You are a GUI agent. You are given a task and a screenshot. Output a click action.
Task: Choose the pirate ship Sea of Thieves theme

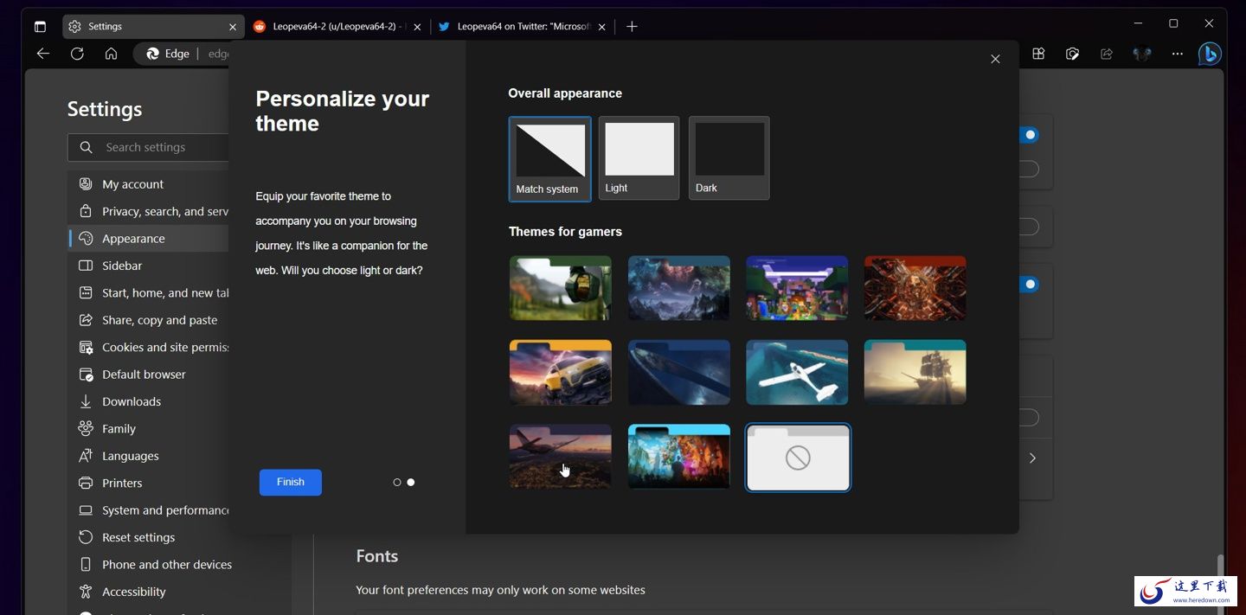click(x=915, y=372)
